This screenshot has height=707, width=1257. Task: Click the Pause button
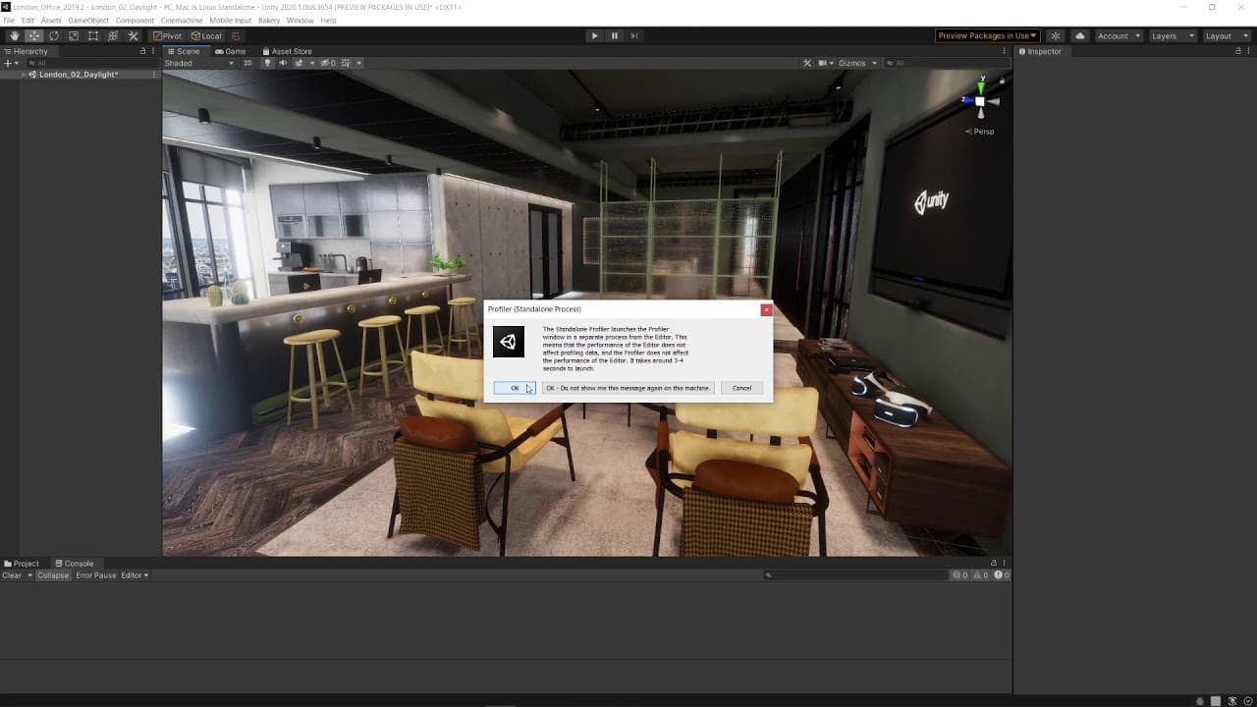click(614, 36)
